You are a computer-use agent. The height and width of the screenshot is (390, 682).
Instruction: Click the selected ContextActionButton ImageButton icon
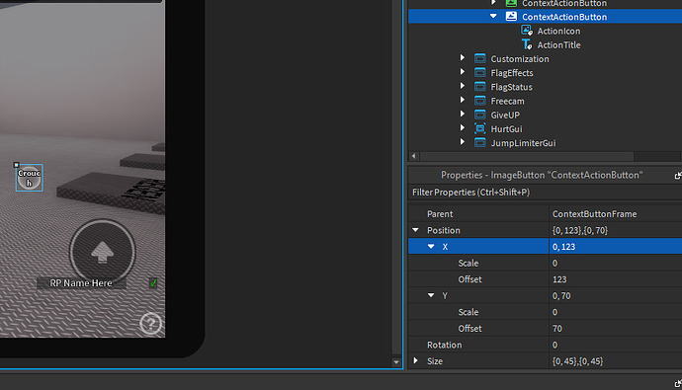511,17
